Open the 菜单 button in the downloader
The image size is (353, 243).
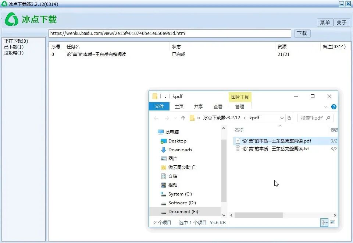(325, 22)
